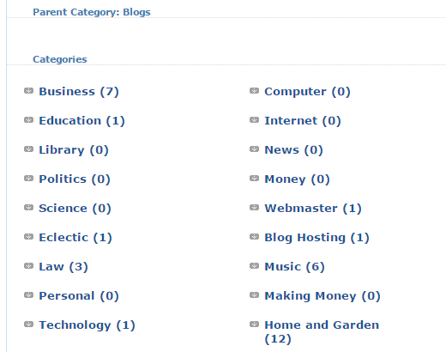
Task: Open the Library (0) category
Action: pyautogui.click(x=74, y=150)
